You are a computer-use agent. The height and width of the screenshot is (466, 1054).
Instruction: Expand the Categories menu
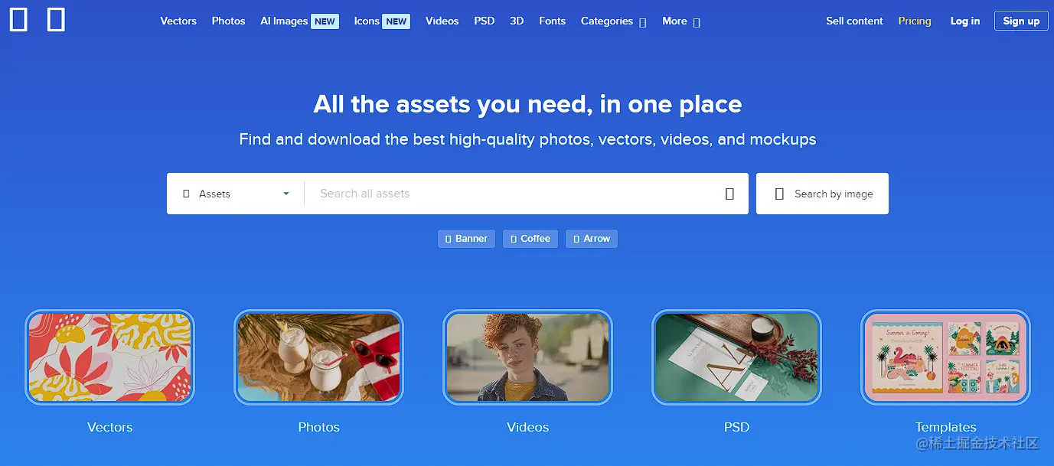pos(613,21)
